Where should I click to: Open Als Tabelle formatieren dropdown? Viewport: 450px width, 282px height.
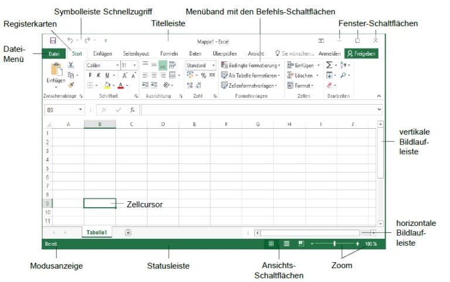point(251,75)
